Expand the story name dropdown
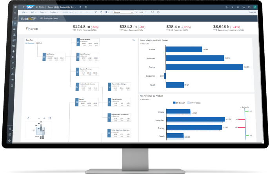Image resolution: width=269 pixels, height=174 pixels. (x=75, y=7)
